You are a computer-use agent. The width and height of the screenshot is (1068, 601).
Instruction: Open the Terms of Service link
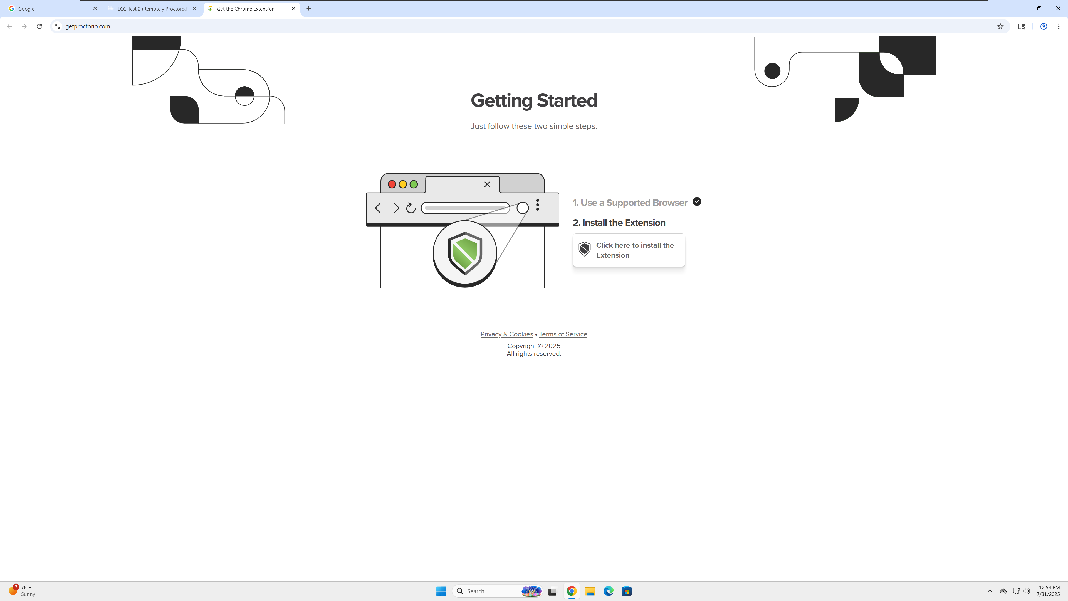point(563,334)
